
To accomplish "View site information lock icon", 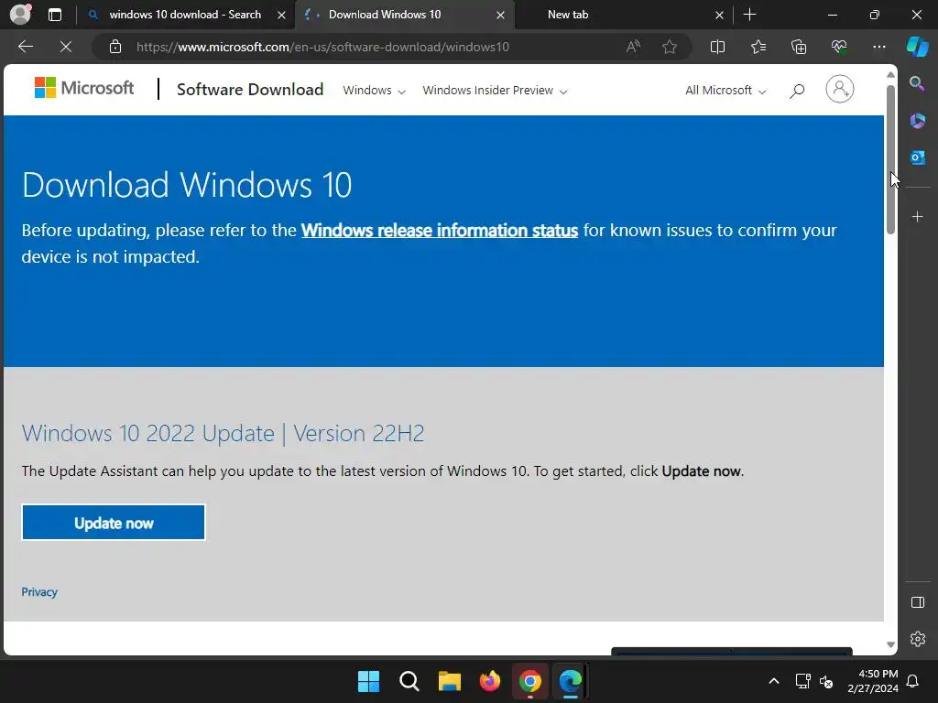I will [x=115, y=47].
